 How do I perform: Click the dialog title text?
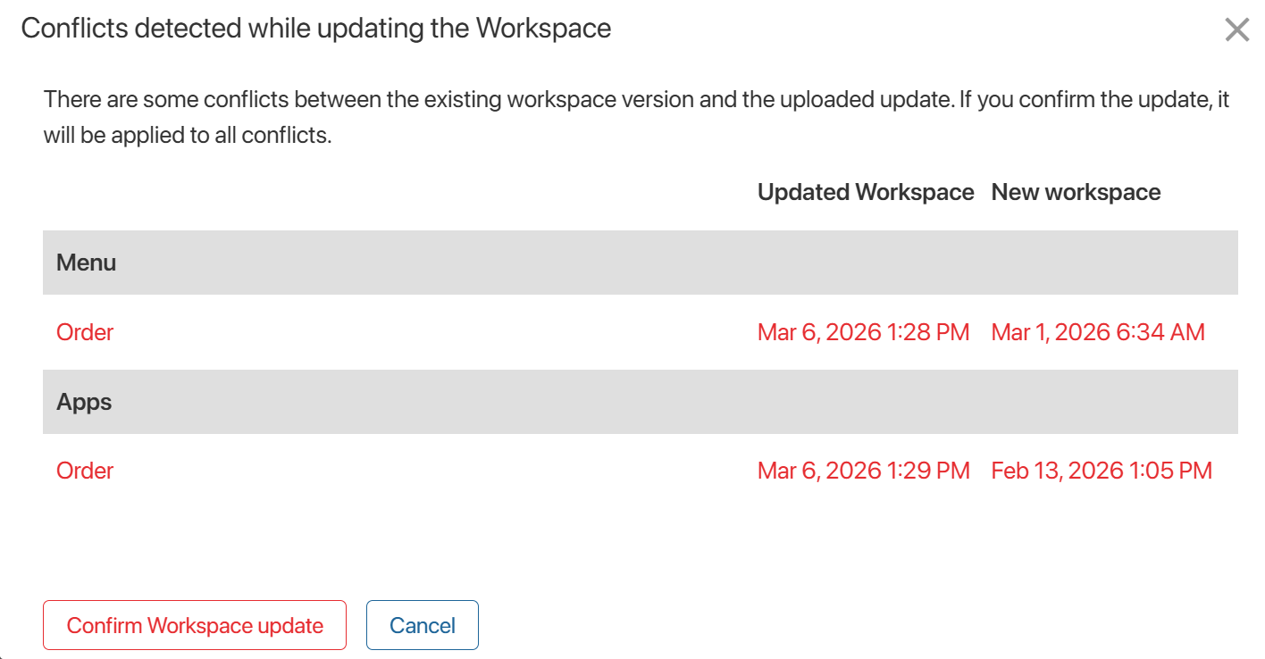pyautogui.click(x=317, y=28)
